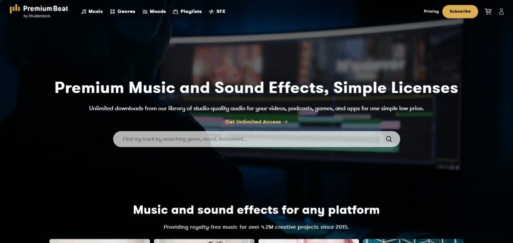Click the waves icon beside Moods
Screen dimensions: 513x243
tap(145, 12)
